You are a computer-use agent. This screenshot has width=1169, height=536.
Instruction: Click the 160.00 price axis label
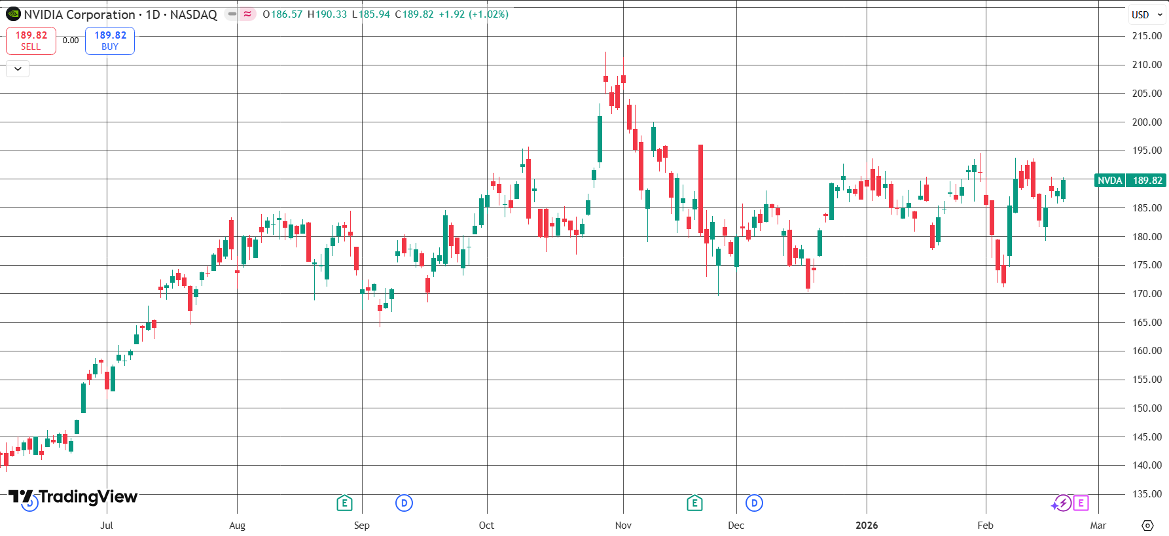tap(1147, 351)
